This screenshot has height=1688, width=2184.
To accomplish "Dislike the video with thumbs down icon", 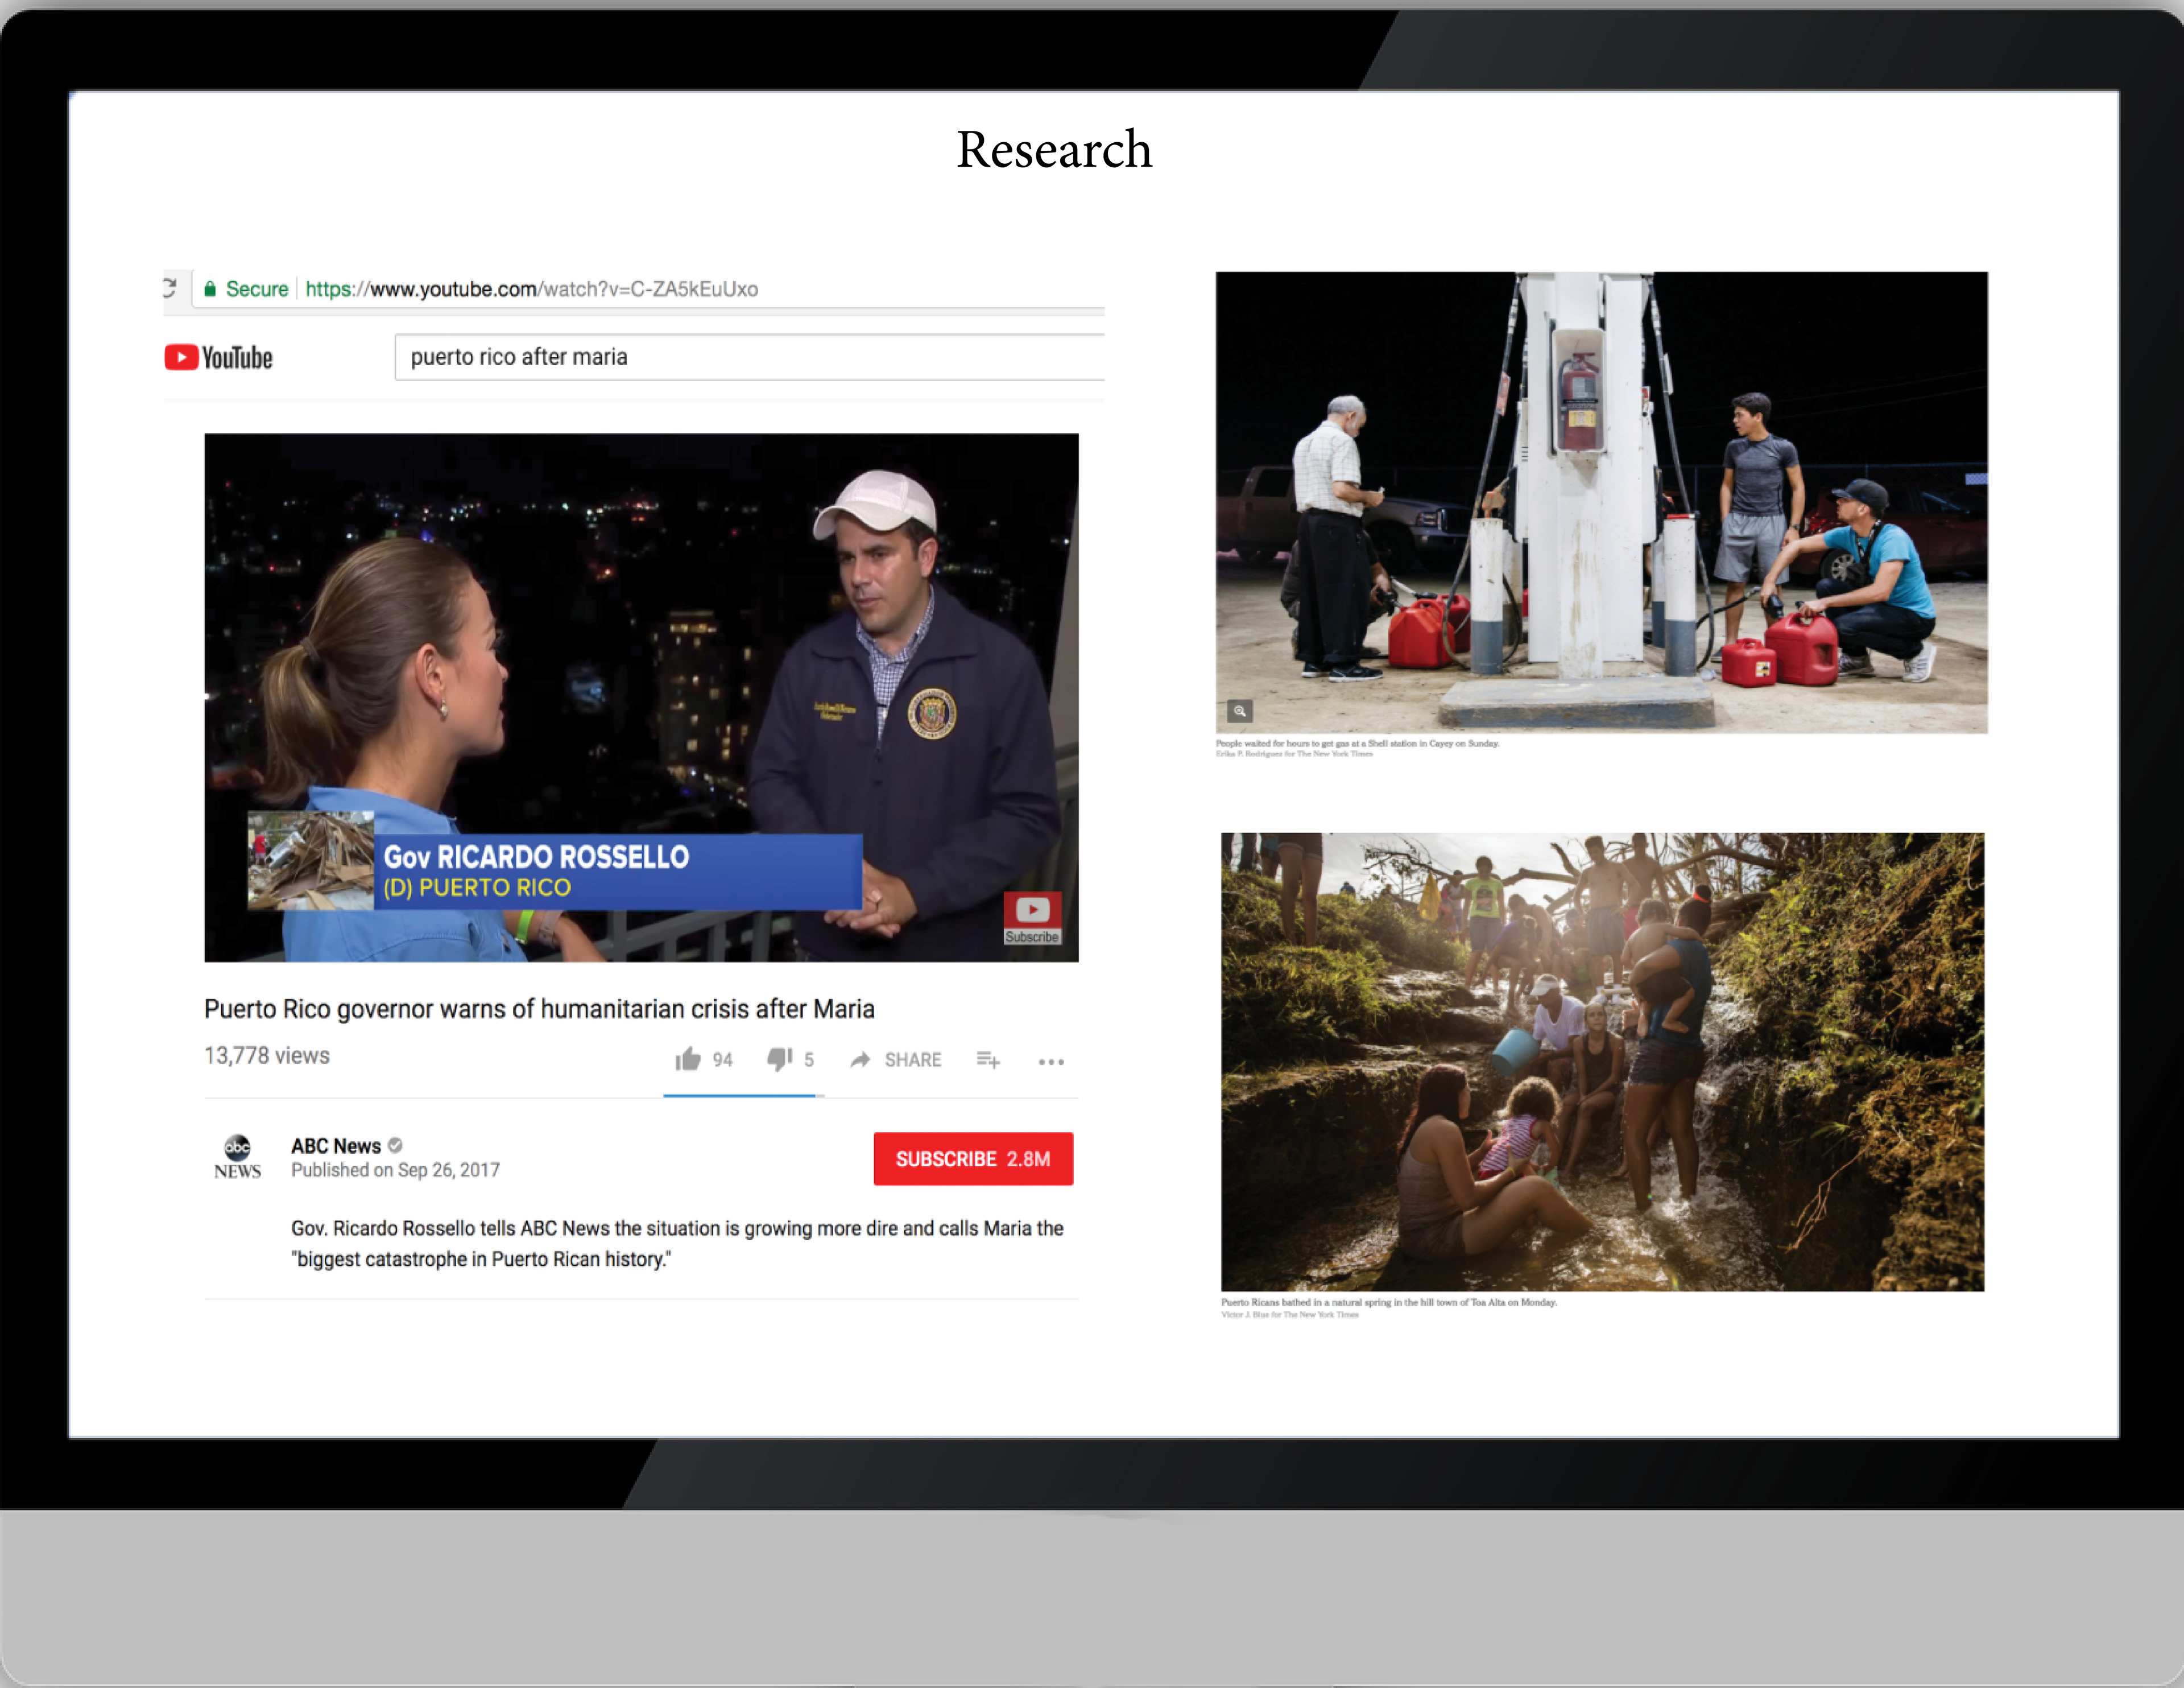I will [779, 1060].
